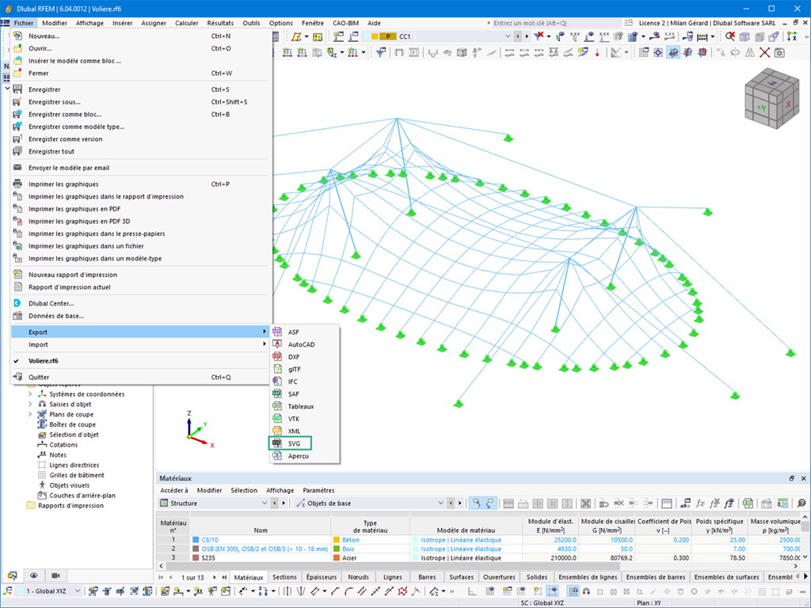Select the Volière.rf6 recent file
811x608 pixels.
click(x=139, y=361)
